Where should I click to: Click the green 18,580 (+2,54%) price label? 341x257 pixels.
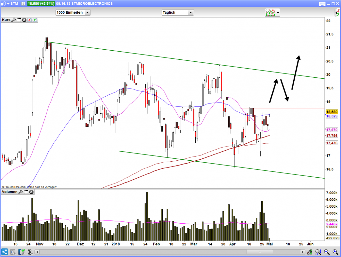[41, 4]
